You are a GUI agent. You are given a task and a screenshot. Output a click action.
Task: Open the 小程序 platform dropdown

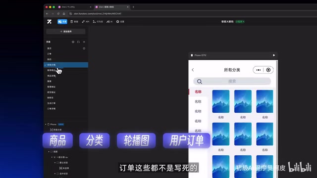pyautogui.click(x=240, y=22)
